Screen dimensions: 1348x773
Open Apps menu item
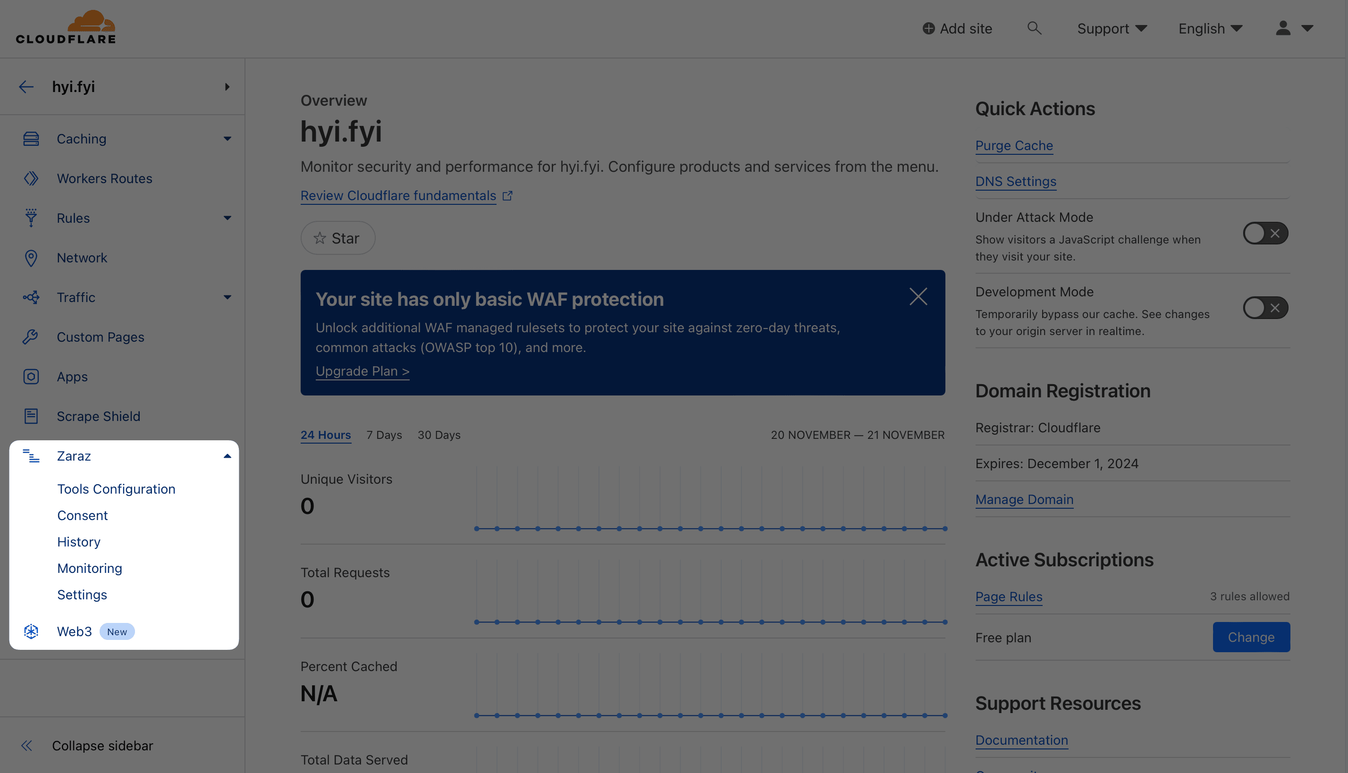point(72,377)
